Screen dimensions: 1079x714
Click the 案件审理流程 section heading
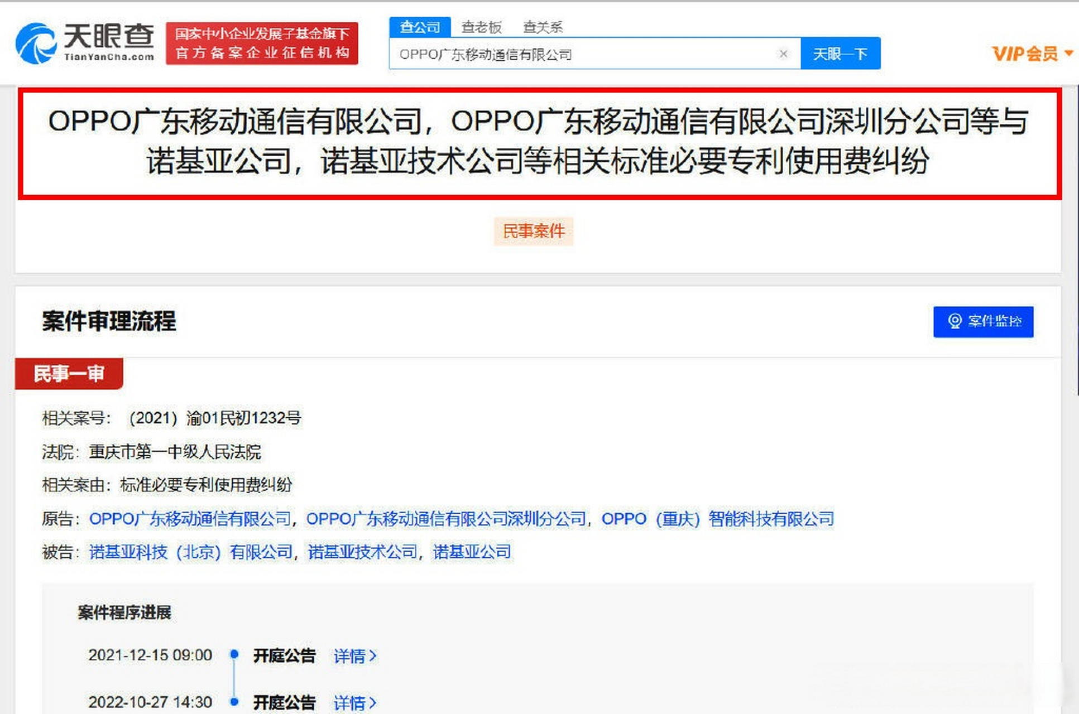[109, 321]
